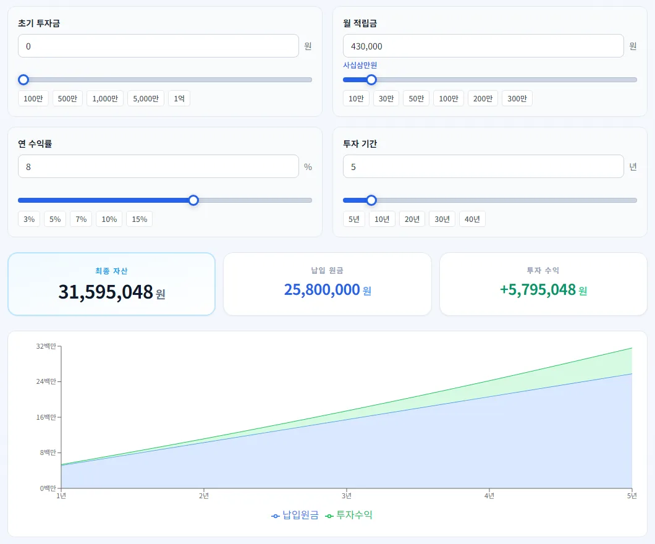This screenshot has width=655, height=544.
Task: Click the 8백만 y-axis label
Action: pyautogui.click(x=48, y=453)
